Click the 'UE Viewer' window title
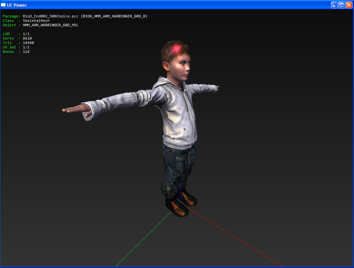Image resolution: width=354 pixels, height=268 pixels. (17, 5)
